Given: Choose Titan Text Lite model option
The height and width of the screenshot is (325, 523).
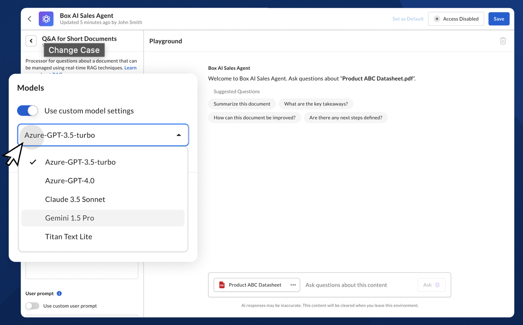Looking at the screenshot, I should point(103,237).
